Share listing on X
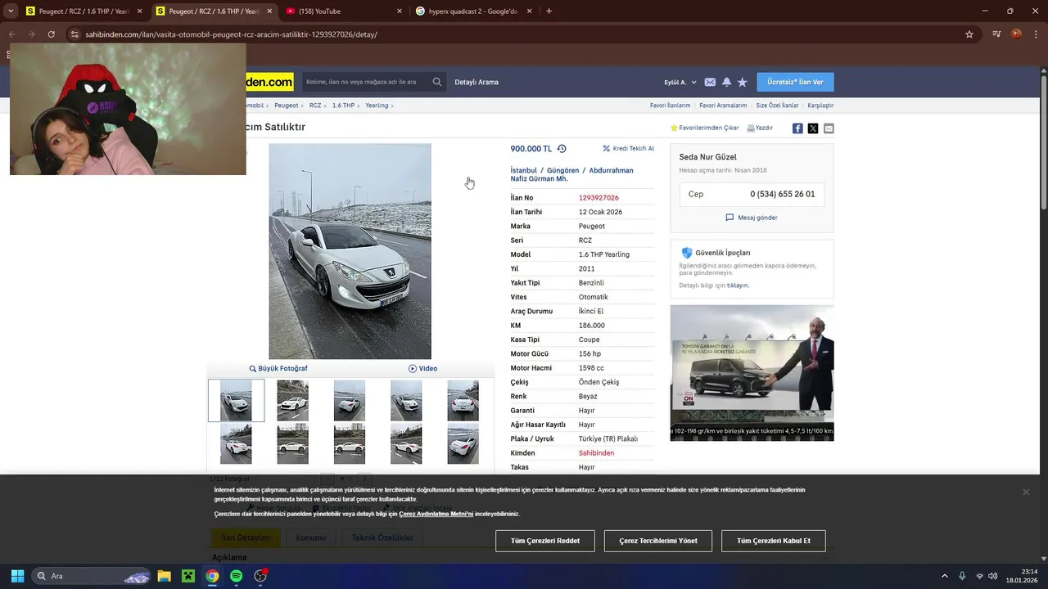Image resolution: width=1048 pixels, height=589 pixels. click(813, 128)
